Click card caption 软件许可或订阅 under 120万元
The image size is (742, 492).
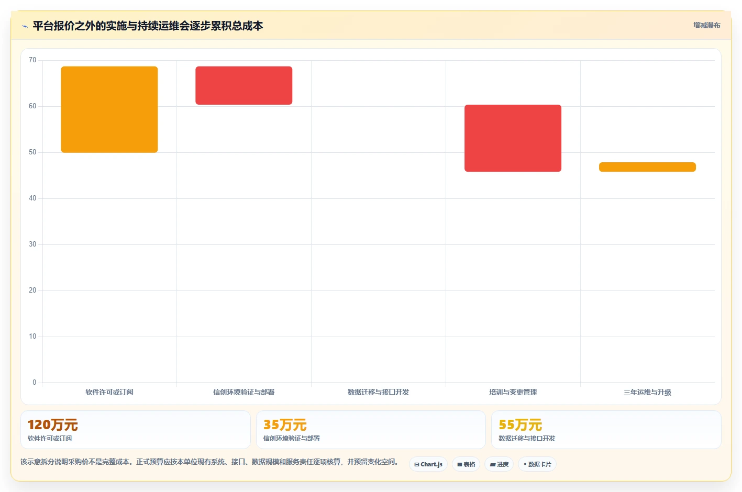pos(50,439)
